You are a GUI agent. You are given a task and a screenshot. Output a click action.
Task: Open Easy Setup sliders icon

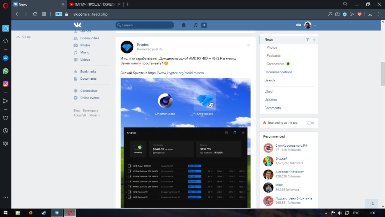coord(379,14)
